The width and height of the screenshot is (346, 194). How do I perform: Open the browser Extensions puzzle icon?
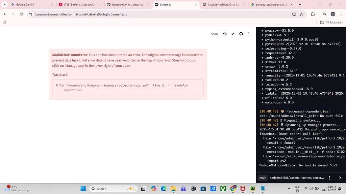point(313,14)
